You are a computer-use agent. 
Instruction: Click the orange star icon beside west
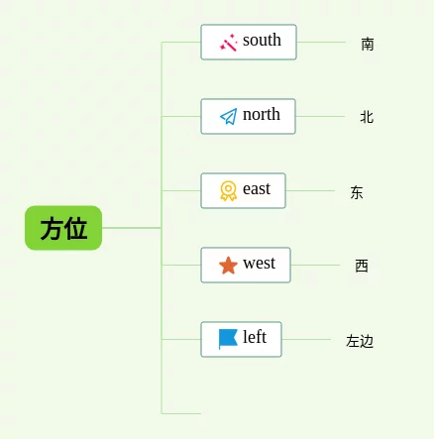click(228, 266)
